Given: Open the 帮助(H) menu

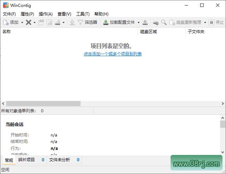Looking at the screenshot, I should click(x=101, y=14).
